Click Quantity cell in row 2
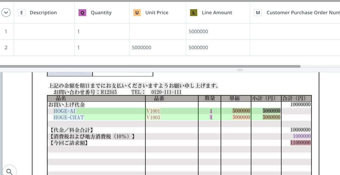The height and width of the screenshot is (175, 340). (102, 47)
